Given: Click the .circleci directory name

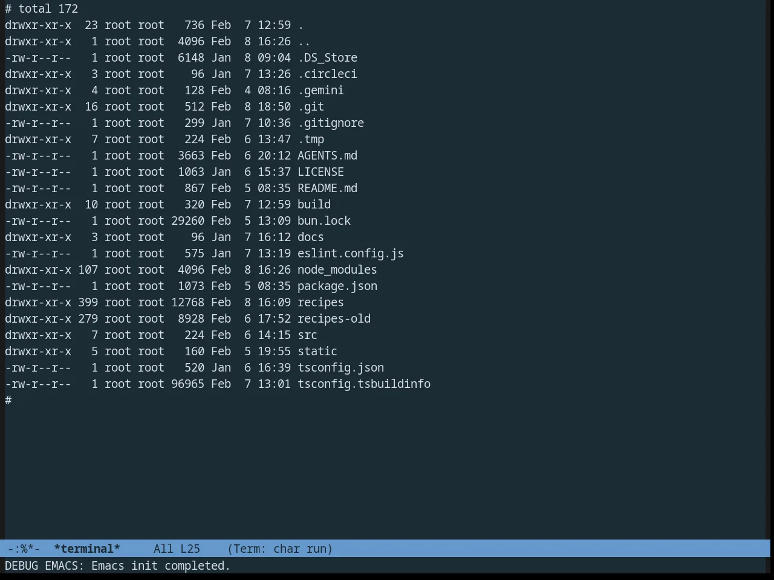Looking at the screenshot, I should [327, 74].
